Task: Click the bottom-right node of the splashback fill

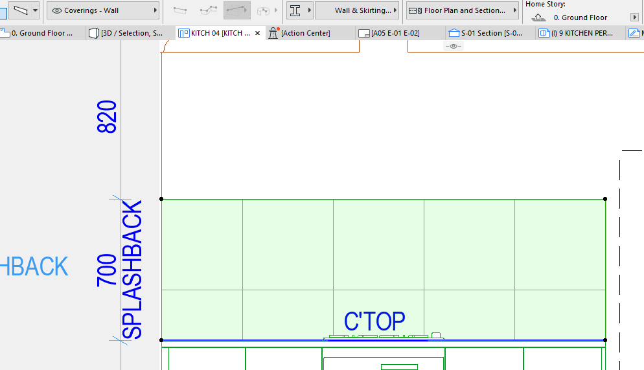Action: (x=605, y=340)
